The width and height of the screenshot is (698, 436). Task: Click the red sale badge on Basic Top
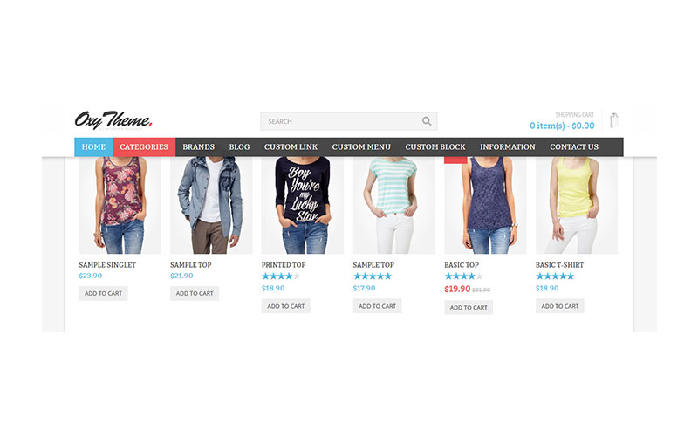tap(455, 160)
